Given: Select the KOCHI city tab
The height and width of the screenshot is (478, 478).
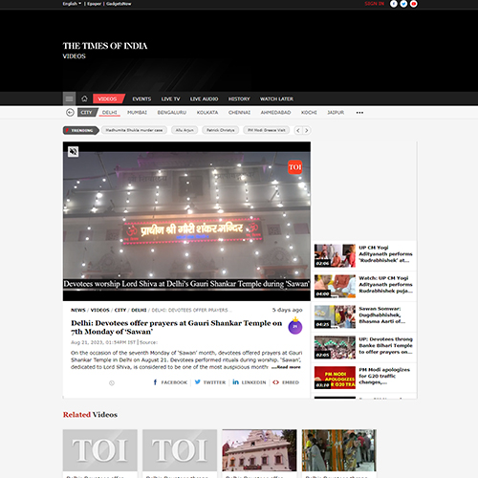Looking at the screenshot, I should (309, 113).
